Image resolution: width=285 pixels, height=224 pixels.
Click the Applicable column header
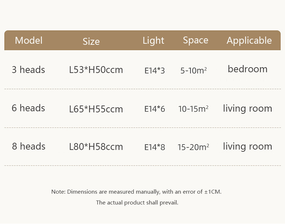(x=249, y=40)
